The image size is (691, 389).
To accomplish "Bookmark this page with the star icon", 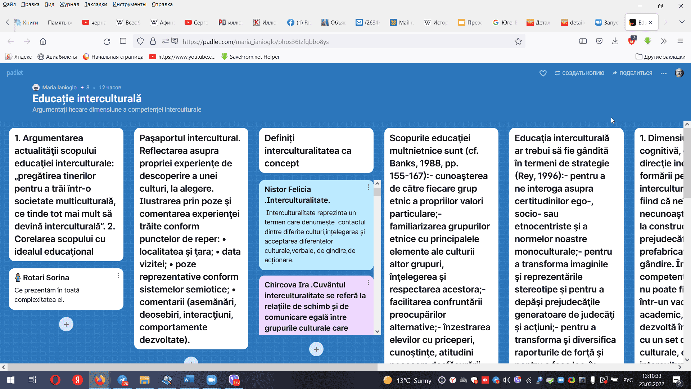I will (x=518, y=41).
